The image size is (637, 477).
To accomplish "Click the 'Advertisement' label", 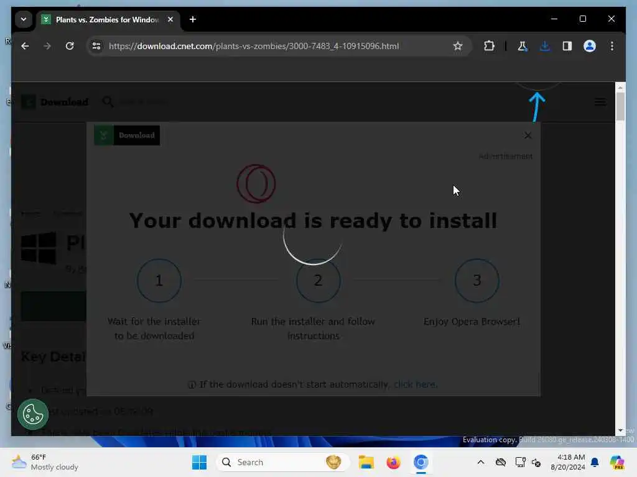I will 505,156.
